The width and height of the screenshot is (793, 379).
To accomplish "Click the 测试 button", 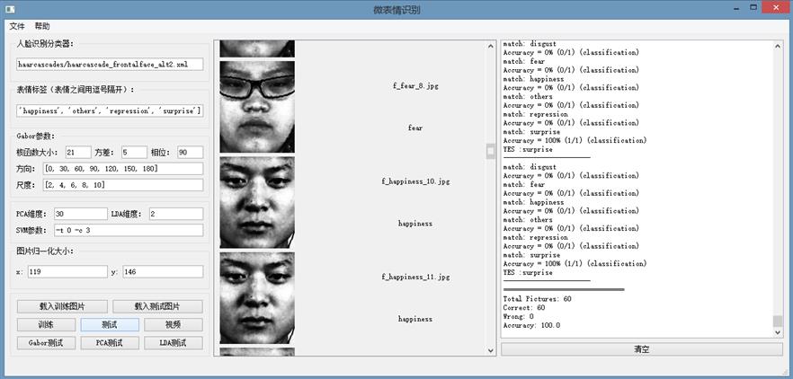I will click(110, 324).
